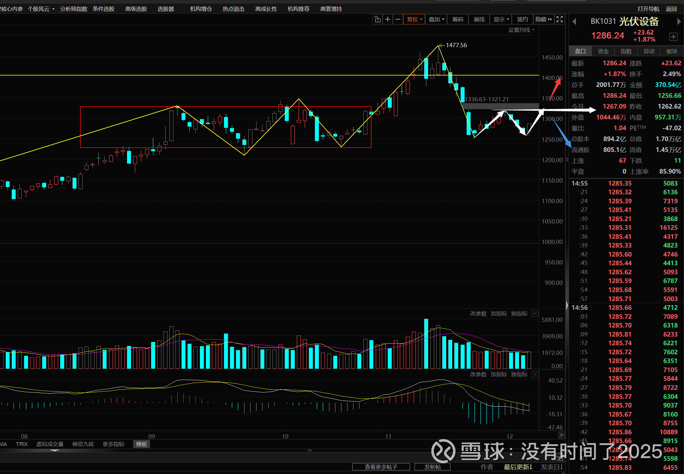Click 换指标 in volume panel
The width and height of the screenshot is (684, 474).
click(x=519, y=314)
